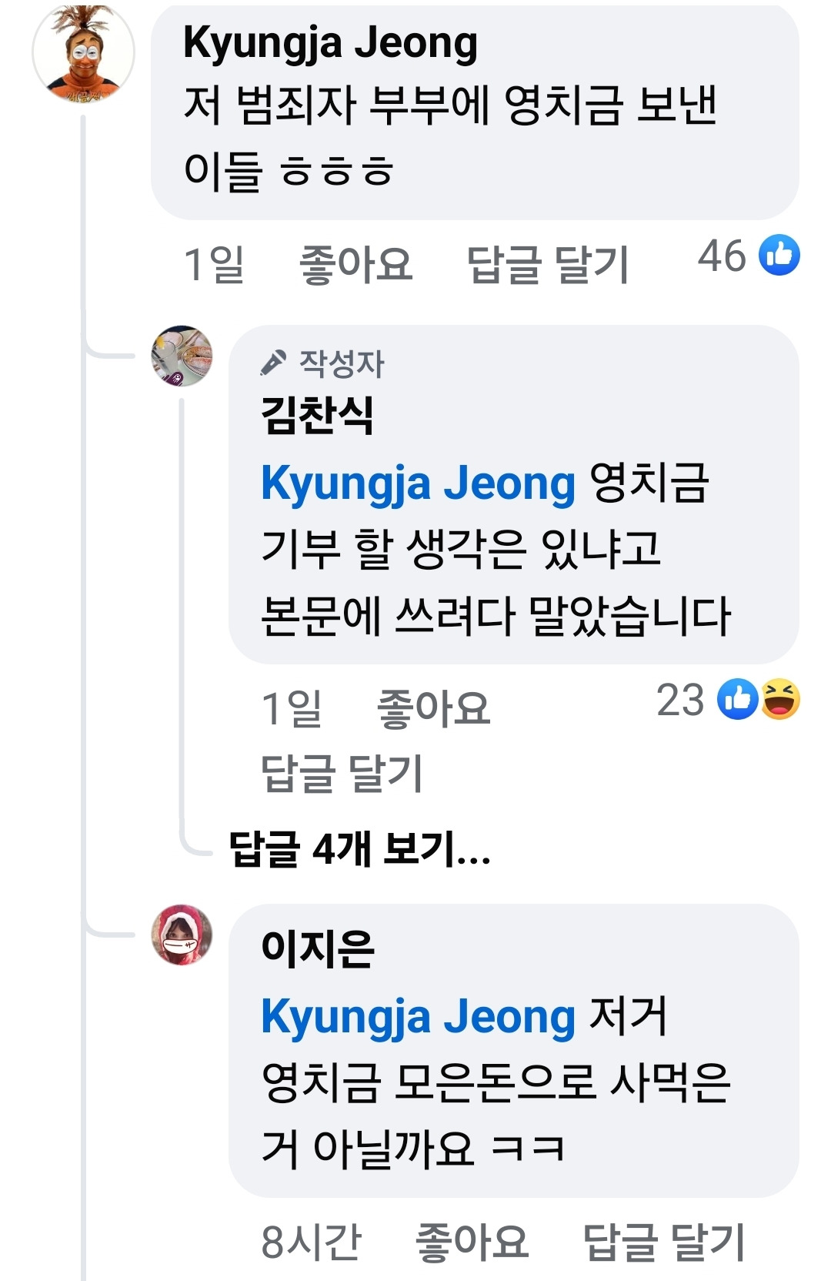Open 김찬식's profile picture
This screenshot has width=831, height=1281.
[182, 356]
